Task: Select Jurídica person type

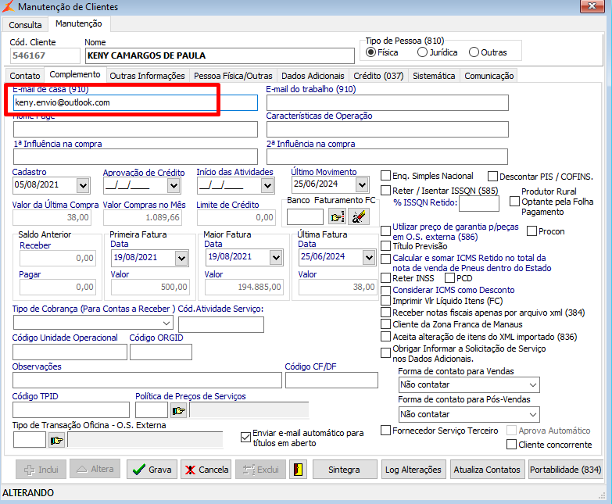Action: (422, 52)
